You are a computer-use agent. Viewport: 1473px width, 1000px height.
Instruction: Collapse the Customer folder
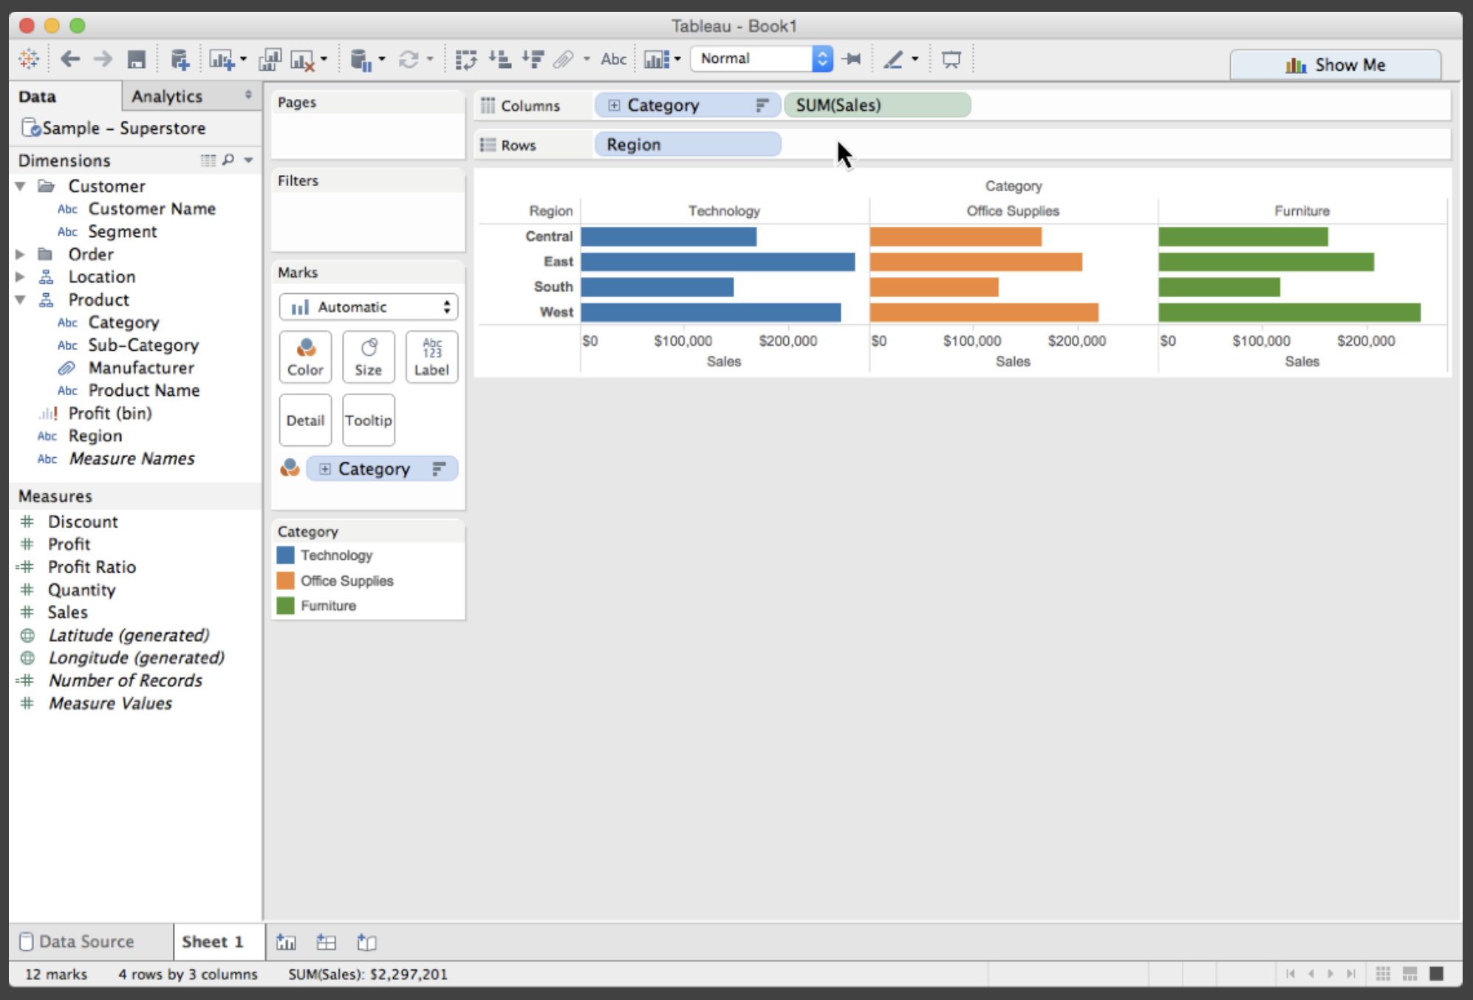click(21, 186)
